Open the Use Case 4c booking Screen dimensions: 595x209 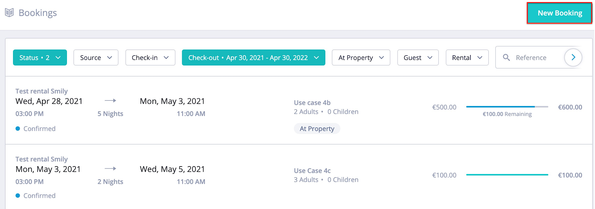click(312, 171)
